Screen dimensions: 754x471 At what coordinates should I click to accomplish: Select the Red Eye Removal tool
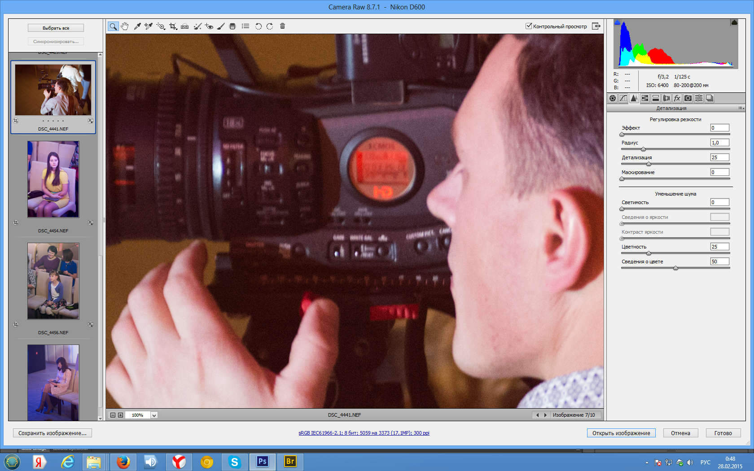click(209, 26)
